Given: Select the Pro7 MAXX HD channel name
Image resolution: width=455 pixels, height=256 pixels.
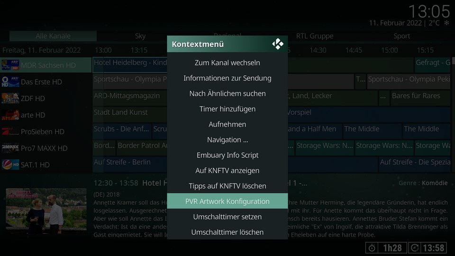Looking at the screenshot, I should (x=44, y=148).
